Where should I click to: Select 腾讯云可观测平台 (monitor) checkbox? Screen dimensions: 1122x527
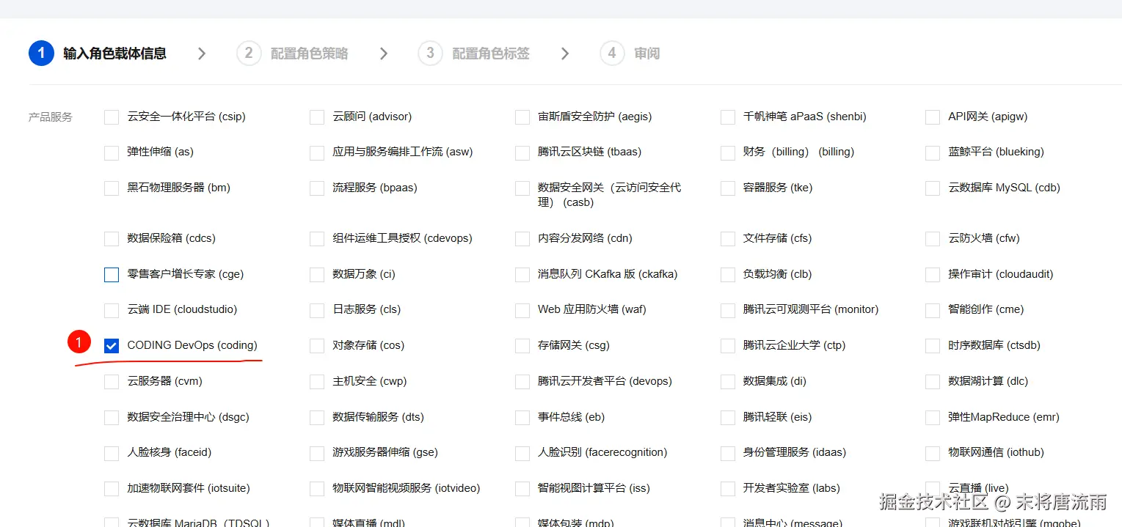coord(728,310)
